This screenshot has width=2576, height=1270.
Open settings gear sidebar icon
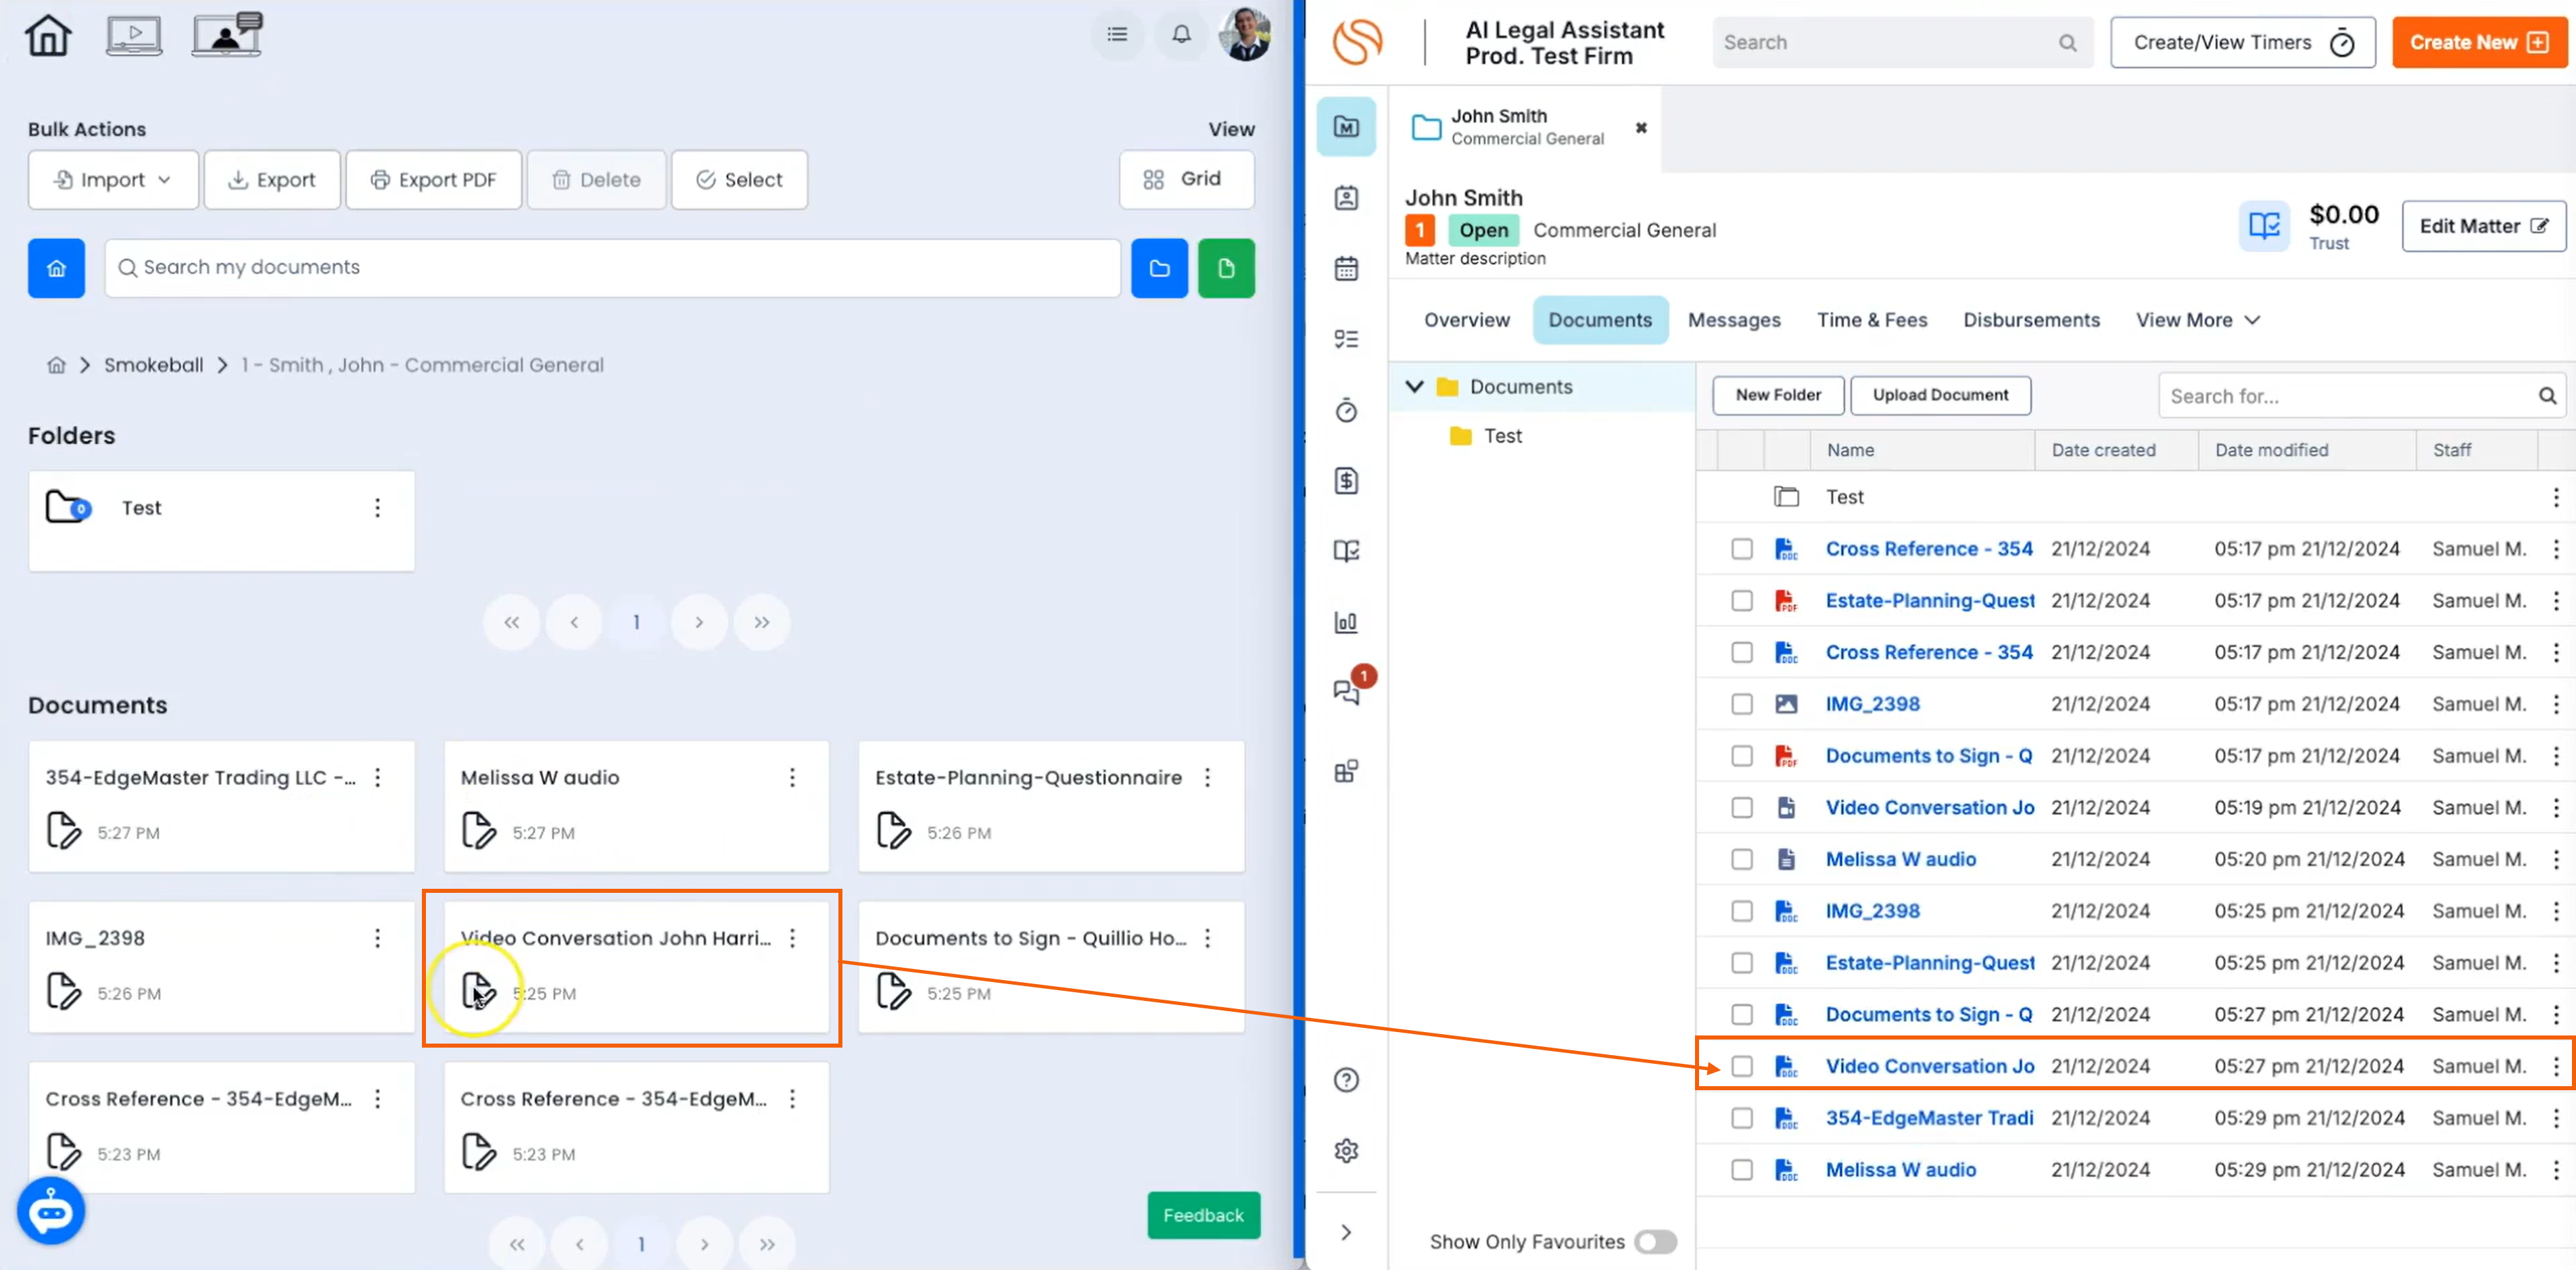tap(1346, 1151)
